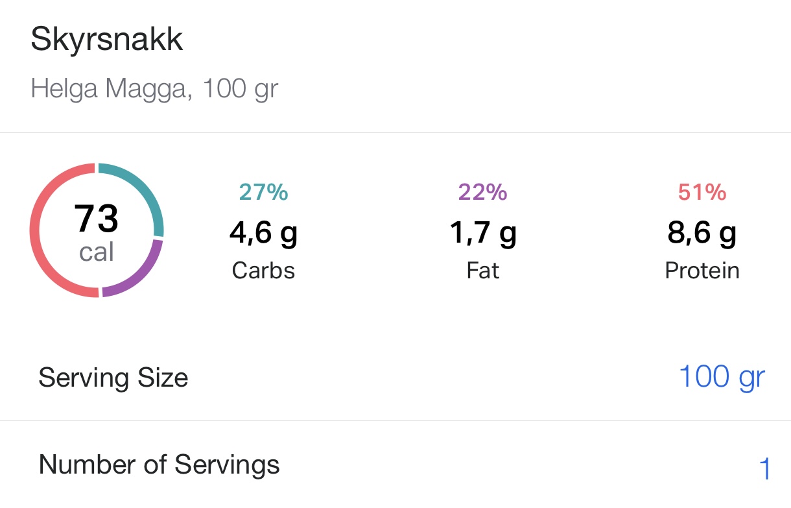This screenshot has width=791, height=508.
Task: Click the Helga Magga, 100 gr subtitle
Action: coord(154,89)
